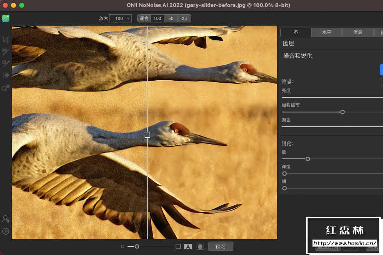This screenshot has height=255, width=383.
Task: Select the masking line tool
Action: (6, 63)
